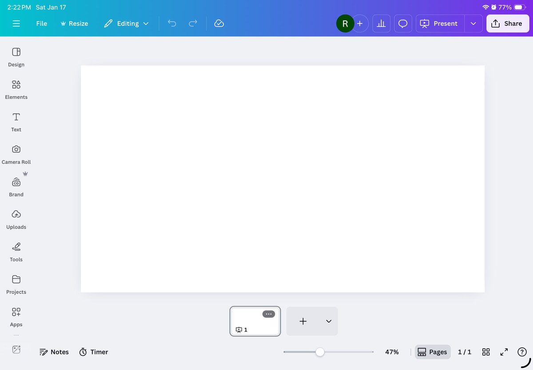The width and height of the screenshot is (533, 370).
Task: Open the Tools drawing panel
Action: pos(16,252)
